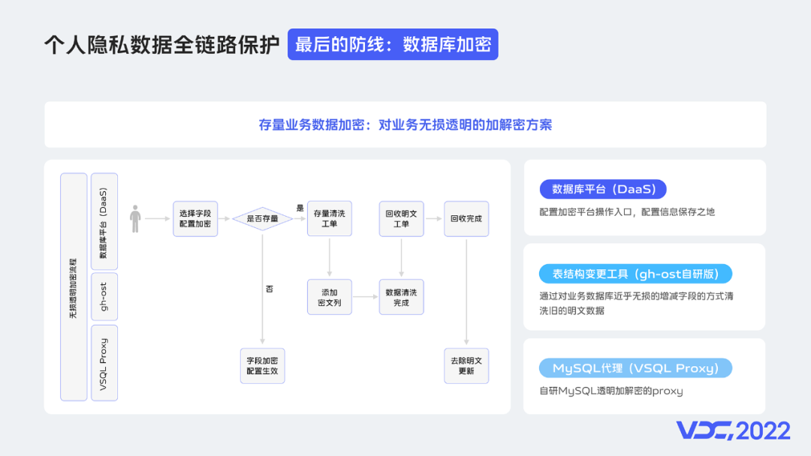Click the 无损透明加密流程 vertical bar
The image size is (811, 456).
(x=74, y=287)
